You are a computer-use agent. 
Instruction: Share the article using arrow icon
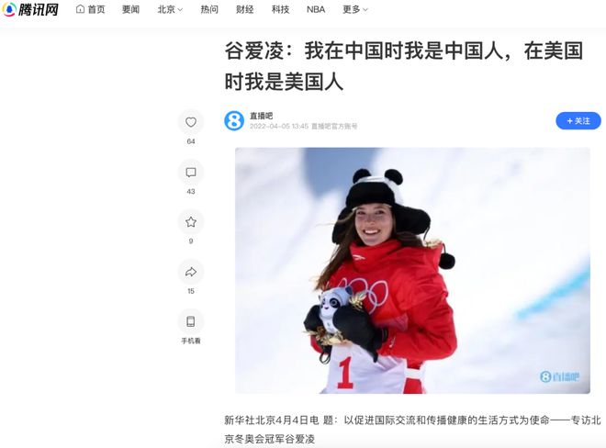coord(191,272)
